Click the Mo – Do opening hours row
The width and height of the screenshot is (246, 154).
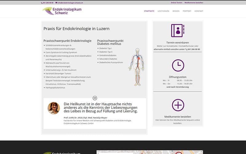tap(177, 84)
